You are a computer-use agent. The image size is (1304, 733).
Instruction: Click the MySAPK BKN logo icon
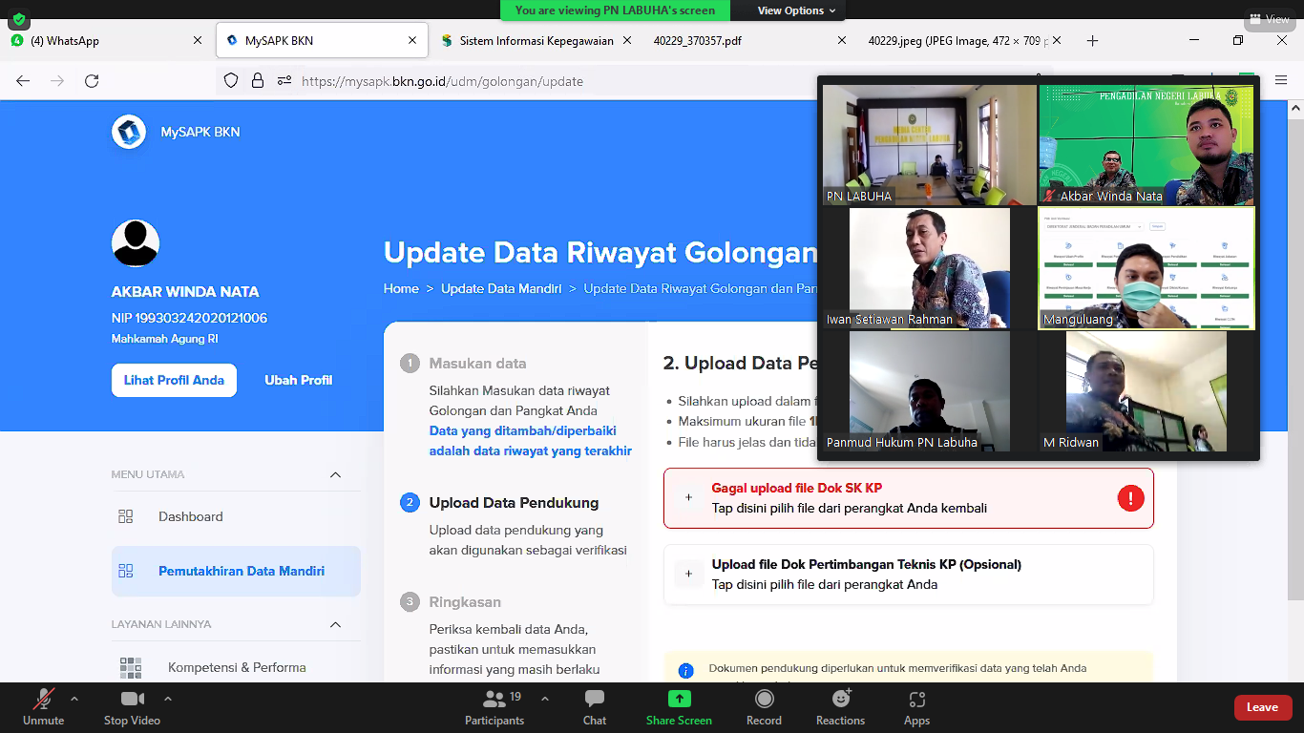tap(128, 132)
